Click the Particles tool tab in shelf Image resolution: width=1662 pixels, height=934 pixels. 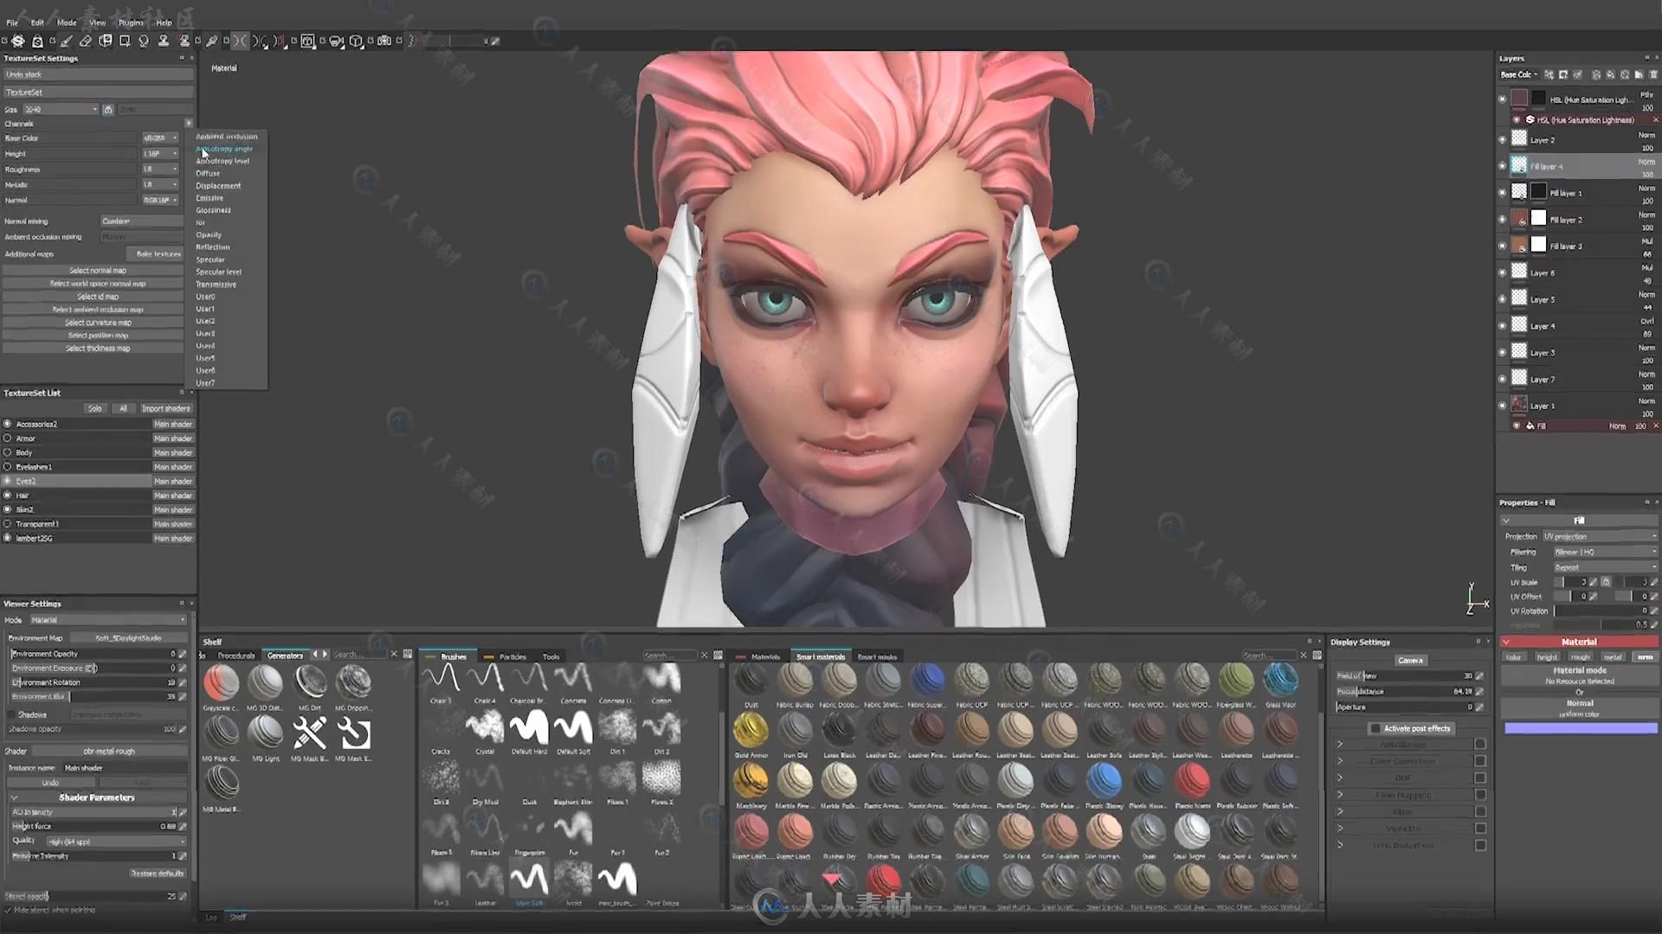[512, 657]
